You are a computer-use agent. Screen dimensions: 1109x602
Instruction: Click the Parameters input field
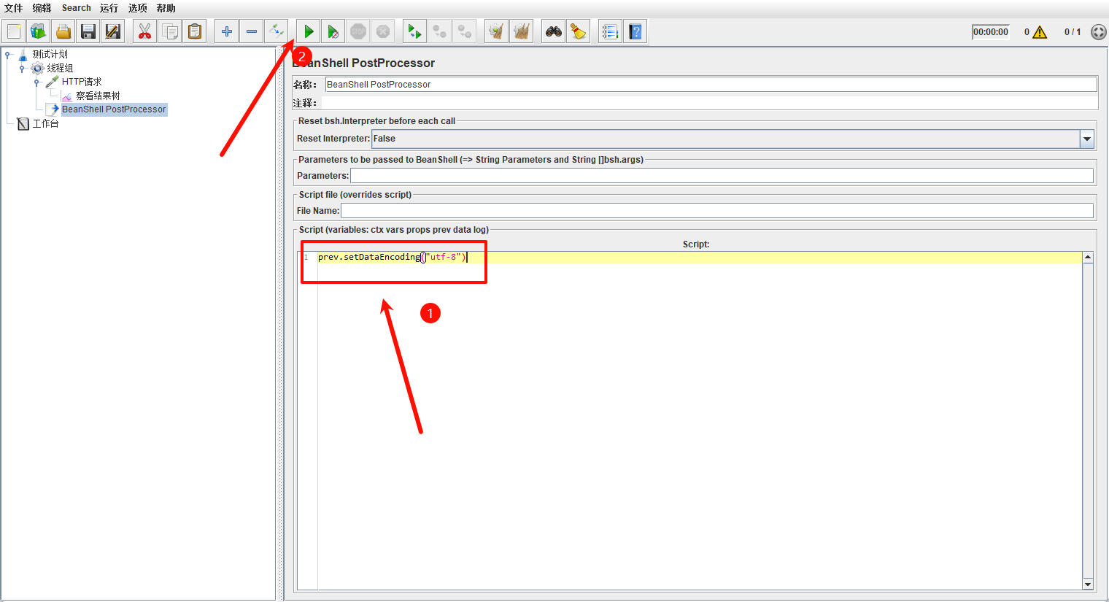click(722, 176)
